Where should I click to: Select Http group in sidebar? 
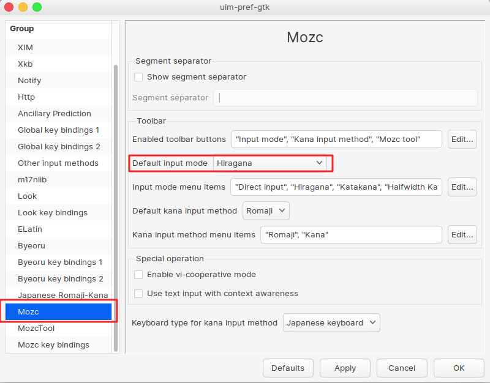pyautogui.click(x=58, y=97)
